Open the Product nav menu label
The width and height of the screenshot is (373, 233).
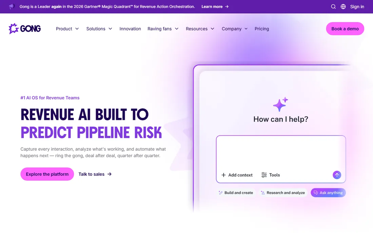point(64,29)
